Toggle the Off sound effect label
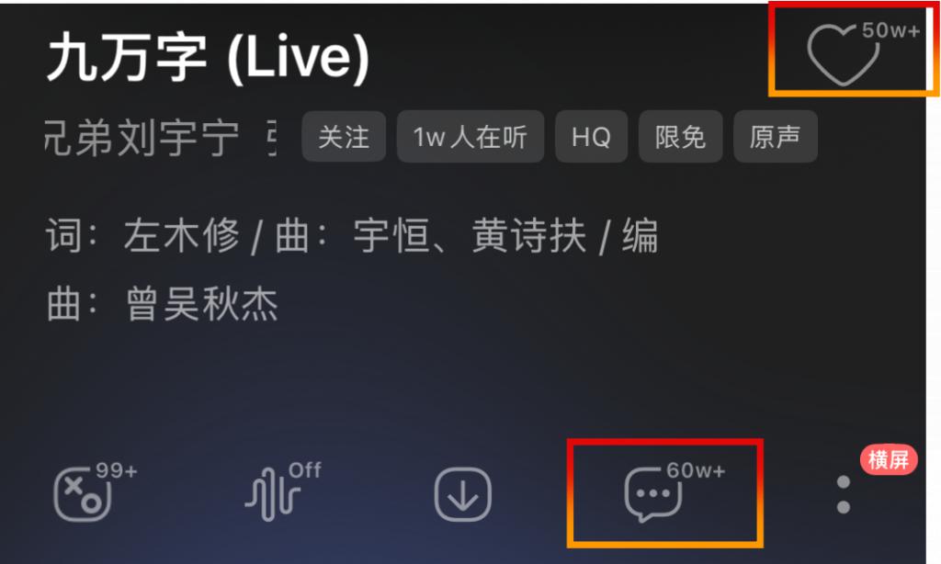Image resolution: width=941 pixels, height=564 pixels. point(305,470)
